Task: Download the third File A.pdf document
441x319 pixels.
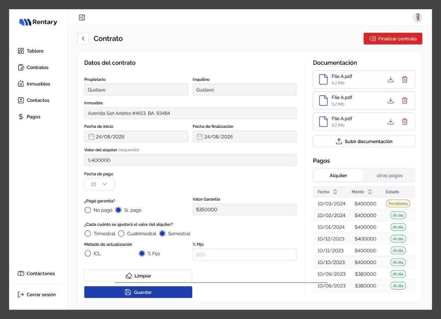Action: [390, 122]
